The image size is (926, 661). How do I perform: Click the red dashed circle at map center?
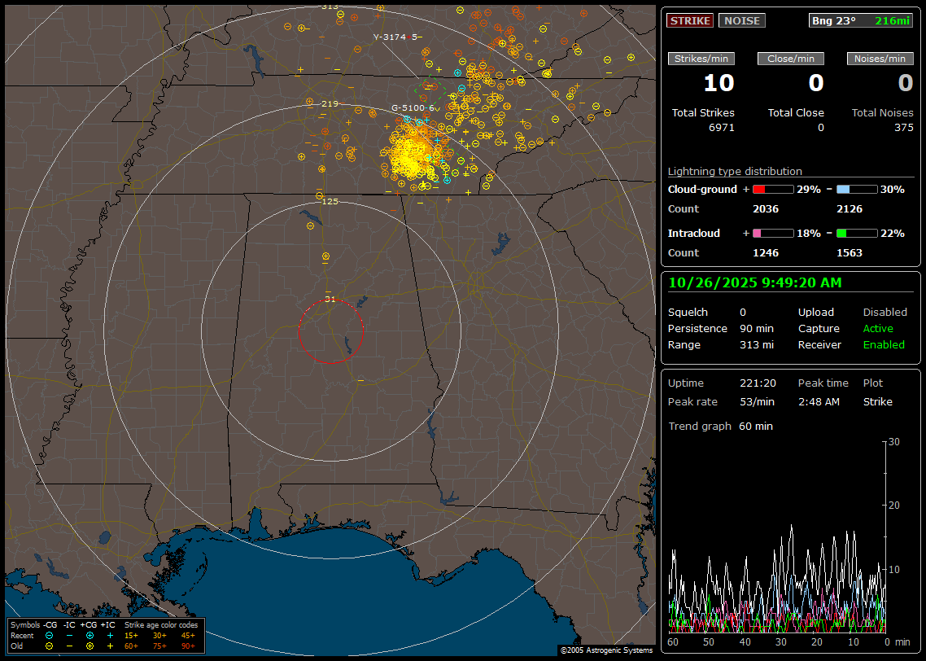330,330
